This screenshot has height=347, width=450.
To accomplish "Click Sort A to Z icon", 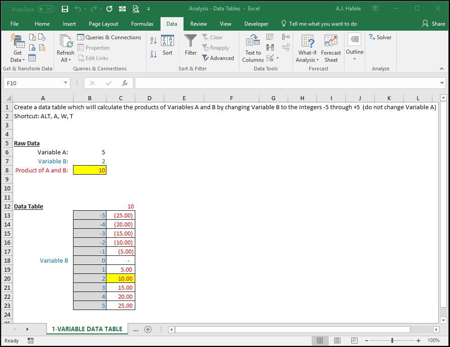I will [x=153, y=41].
